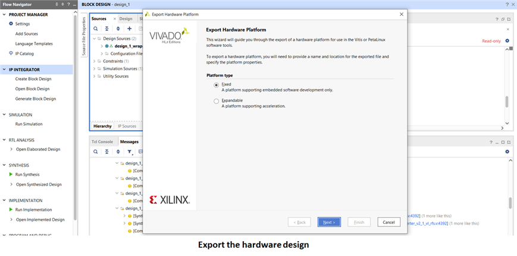The image size is (517, 256).
Task: Click the green Run Implementation arrow
Action: 11,210
